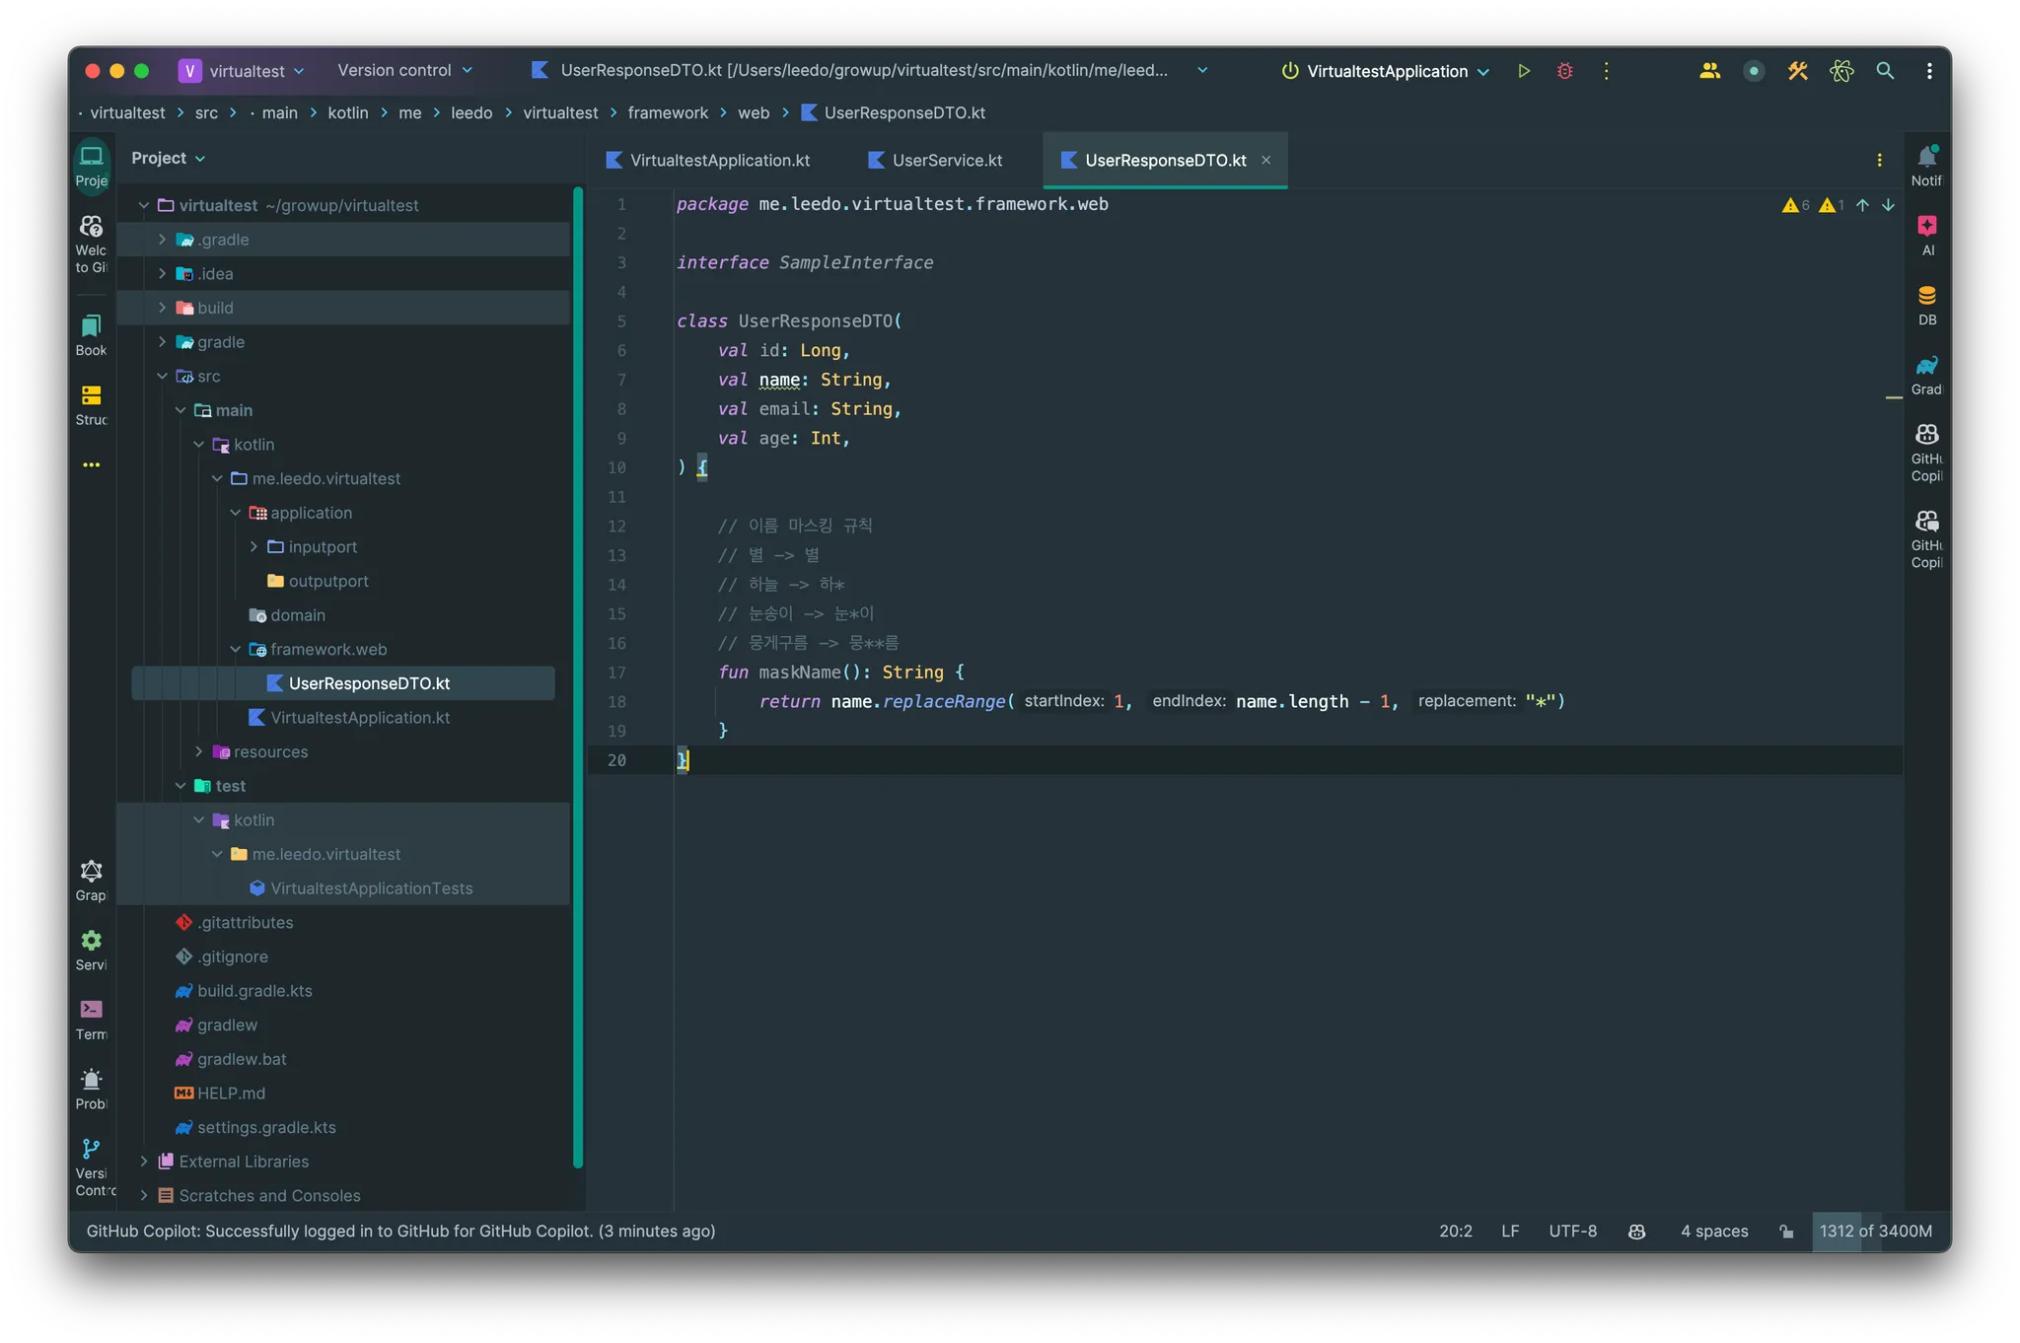Run VirtualtestApplication with the play icon

[1524, 71]
